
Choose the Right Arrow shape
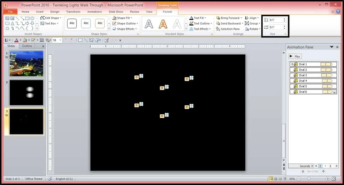[27, 23]
